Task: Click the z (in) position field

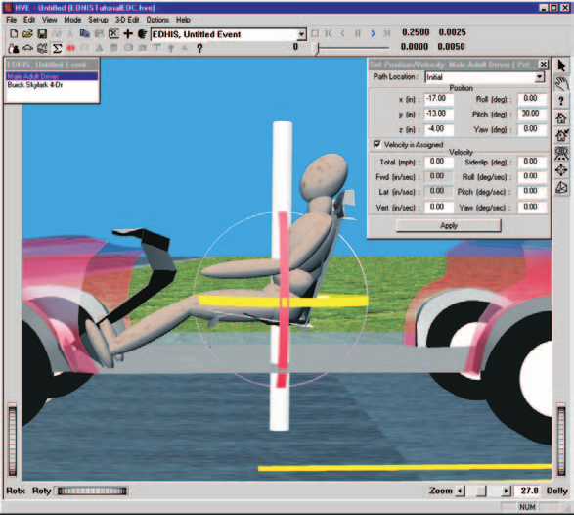Action: [439, 129]
